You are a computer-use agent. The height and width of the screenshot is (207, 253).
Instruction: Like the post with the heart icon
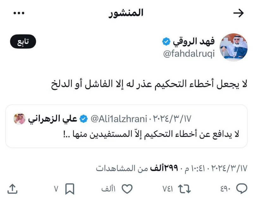127,189
